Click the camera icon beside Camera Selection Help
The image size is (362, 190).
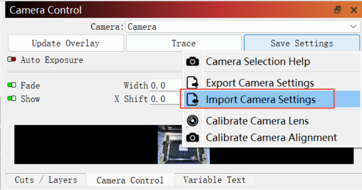193,62
